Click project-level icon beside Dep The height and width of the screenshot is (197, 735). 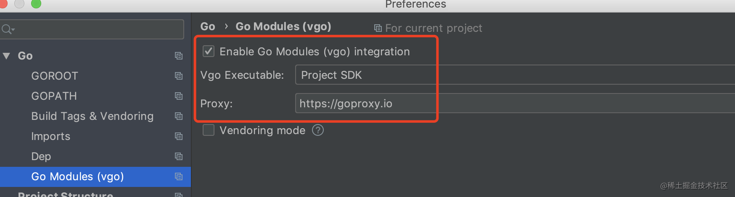pos(179,156)
